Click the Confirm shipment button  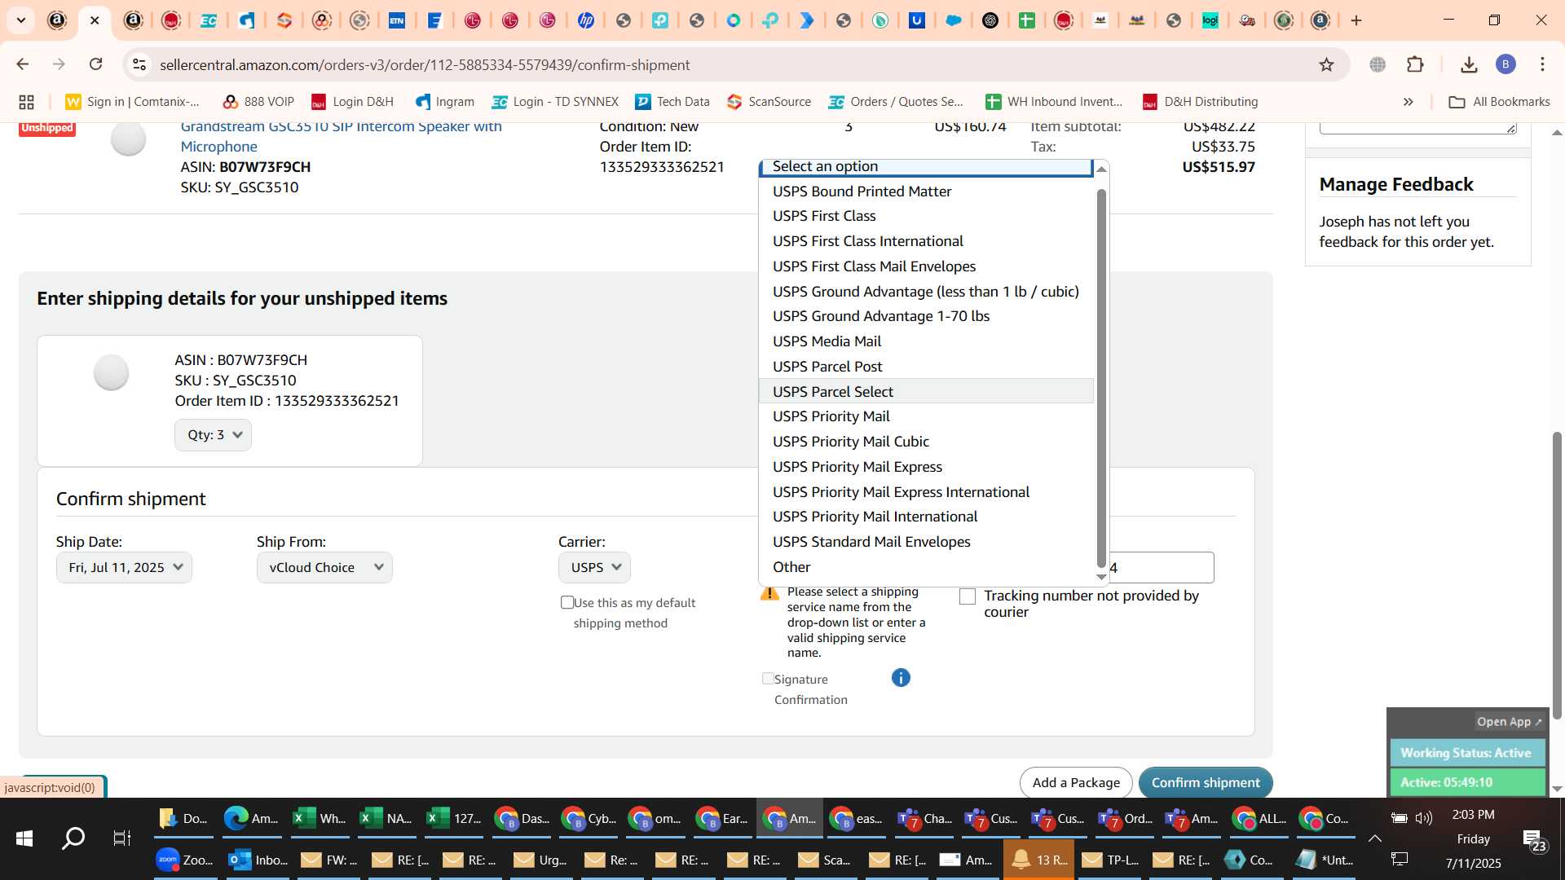(x=1206, y=782)
